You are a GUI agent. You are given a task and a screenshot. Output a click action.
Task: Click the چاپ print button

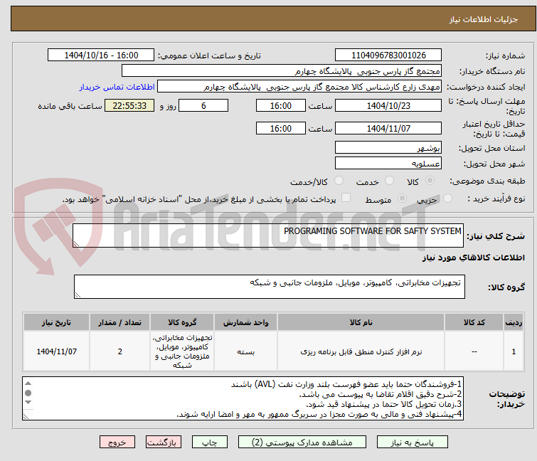point(210,443)
